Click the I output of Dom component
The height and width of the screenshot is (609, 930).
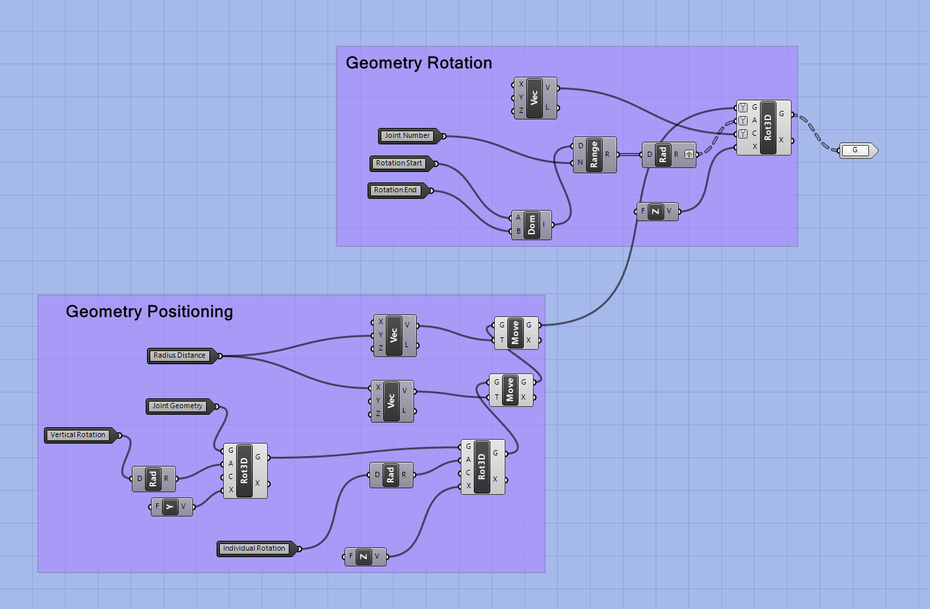543,225
